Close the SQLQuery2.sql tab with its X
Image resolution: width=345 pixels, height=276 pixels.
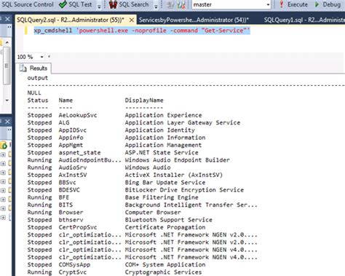[x=131, y=20]
